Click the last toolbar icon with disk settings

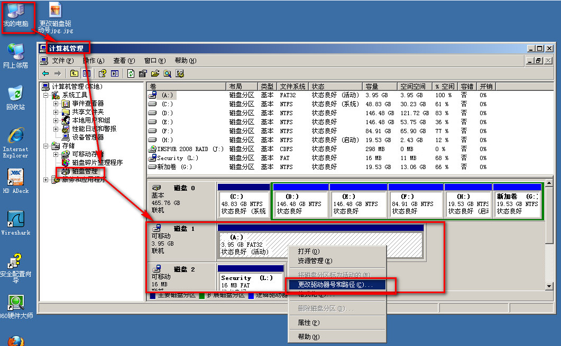coord(180,73)
